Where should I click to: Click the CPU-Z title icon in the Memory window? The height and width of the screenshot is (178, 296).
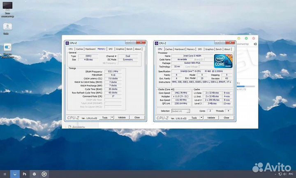click(x=67, y=43)
